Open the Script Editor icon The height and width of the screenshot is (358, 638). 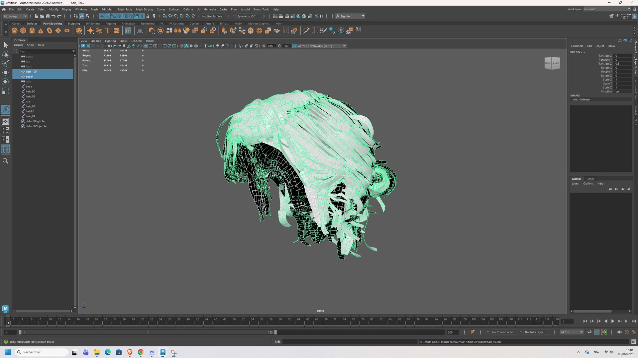(633, 342)
